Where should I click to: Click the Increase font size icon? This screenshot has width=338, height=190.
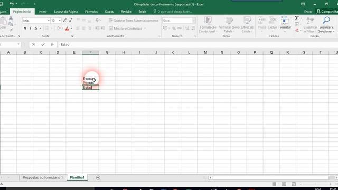tap(64, 21)
